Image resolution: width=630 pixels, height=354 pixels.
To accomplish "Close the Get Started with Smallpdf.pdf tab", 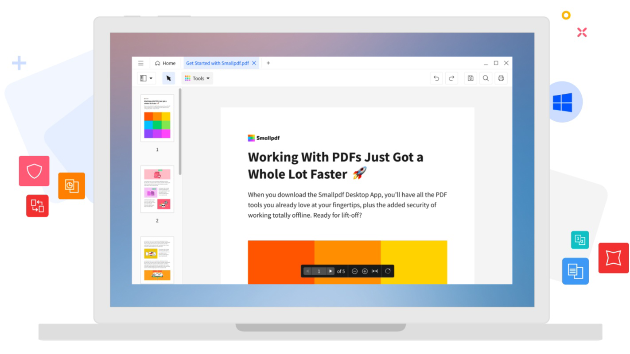I will click(x=253, y=63).
